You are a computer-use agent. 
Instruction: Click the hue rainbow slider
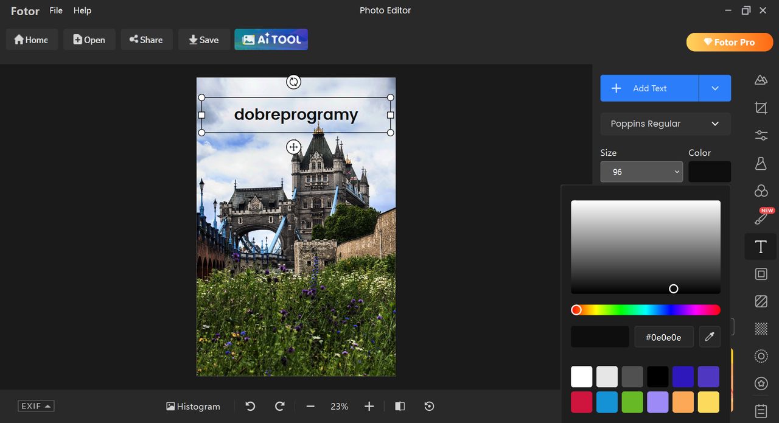click(x=646, y=310)
